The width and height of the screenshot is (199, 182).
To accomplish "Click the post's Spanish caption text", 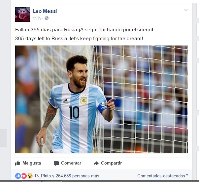I will point(84,30).
